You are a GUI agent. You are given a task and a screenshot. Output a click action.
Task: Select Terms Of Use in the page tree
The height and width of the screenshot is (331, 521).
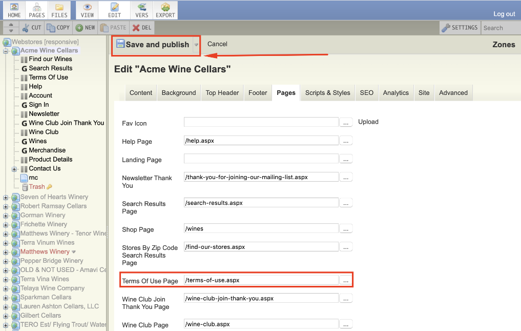49,77
